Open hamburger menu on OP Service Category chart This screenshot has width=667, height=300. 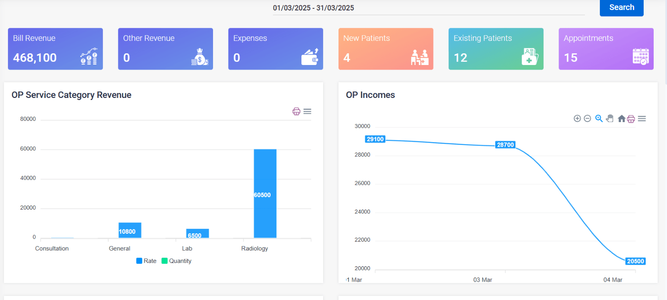pos(308,112)
